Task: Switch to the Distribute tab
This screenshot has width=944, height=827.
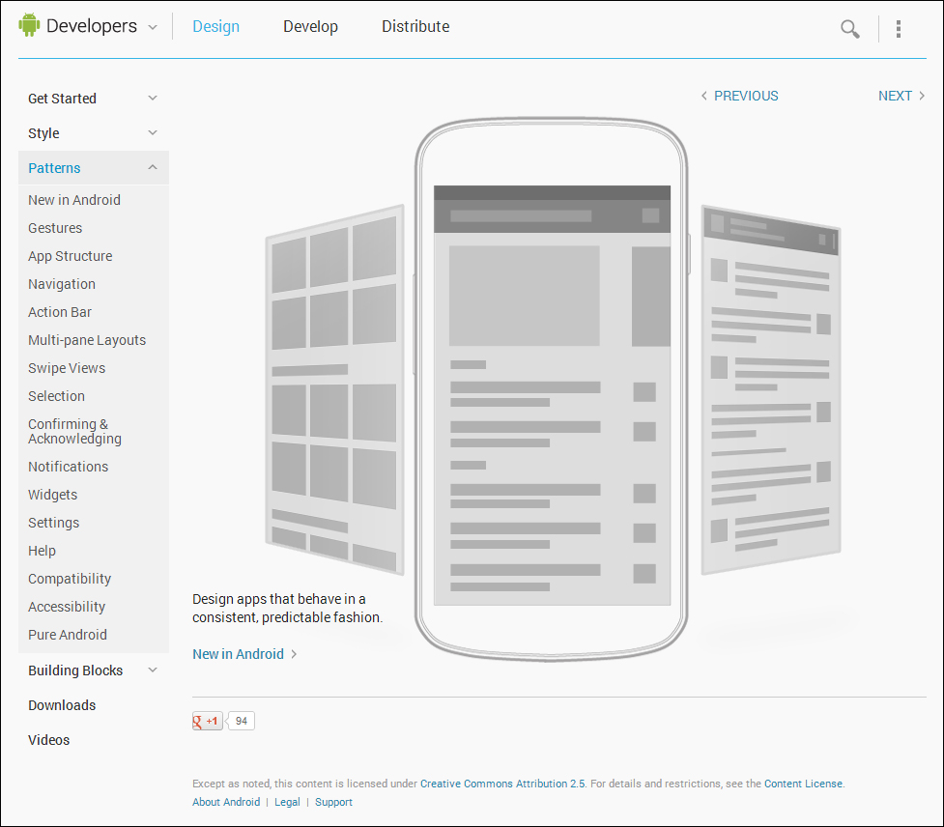Action: click(415, 26)
